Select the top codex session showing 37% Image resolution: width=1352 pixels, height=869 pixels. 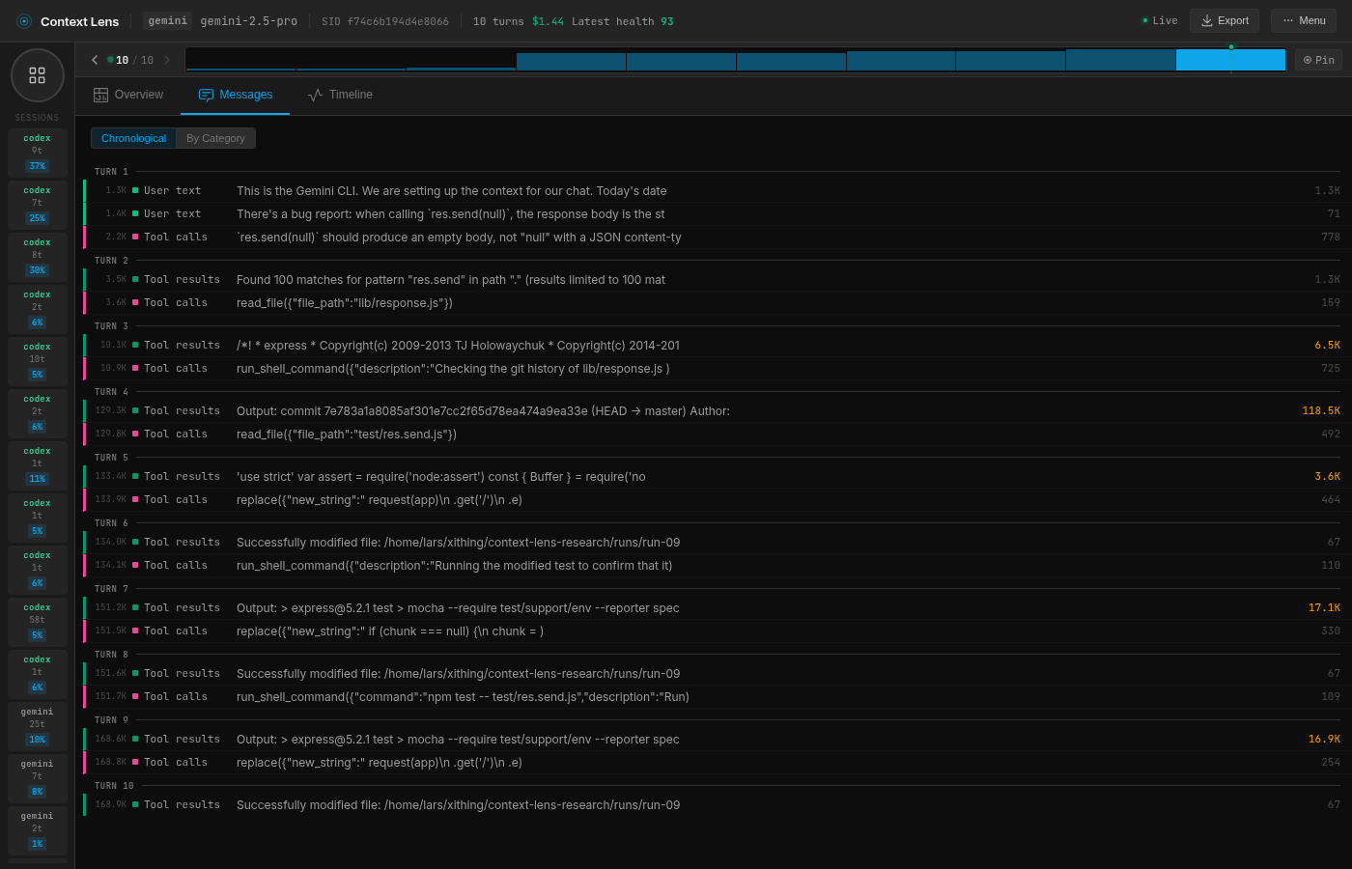point(37,152)
